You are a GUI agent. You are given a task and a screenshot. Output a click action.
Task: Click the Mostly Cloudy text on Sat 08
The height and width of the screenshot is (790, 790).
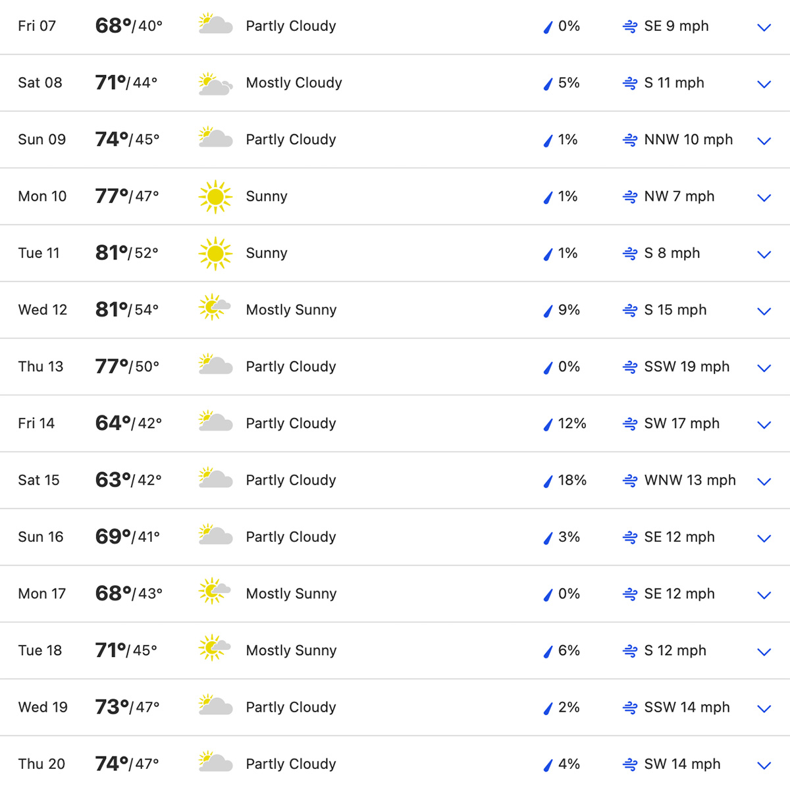(x=294, y=83)
